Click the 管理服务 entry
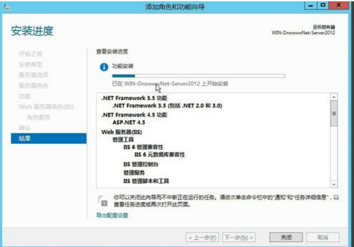Screen dimensions: 354x247 click(x=134, y=173)
